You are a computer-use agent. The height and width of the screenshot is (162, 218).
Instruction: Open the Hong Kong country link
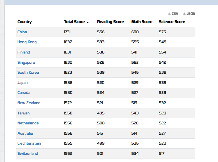click(27, 42)
